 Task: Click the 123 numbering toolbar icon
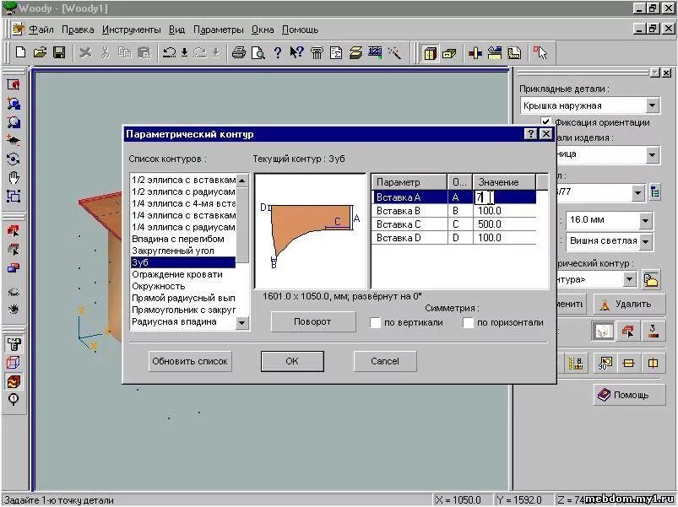click(375, 52)
